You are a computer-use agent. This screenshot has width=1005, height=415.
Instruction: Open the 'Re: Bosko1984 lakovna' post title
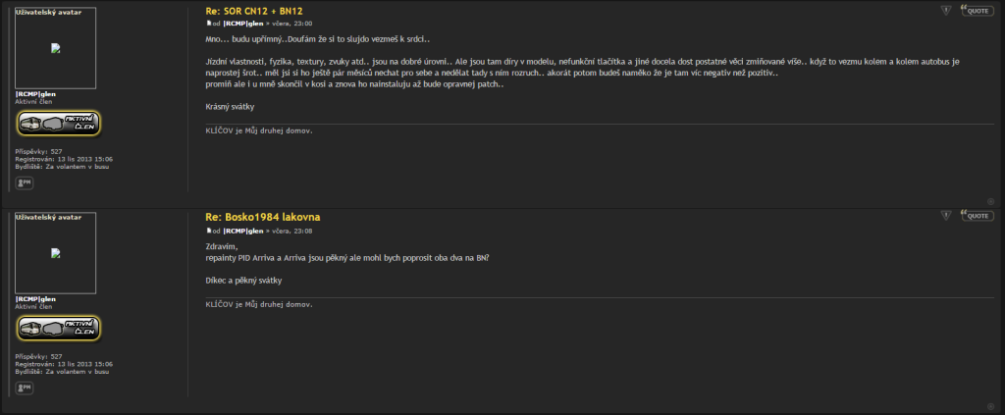[x=262, y=217]
